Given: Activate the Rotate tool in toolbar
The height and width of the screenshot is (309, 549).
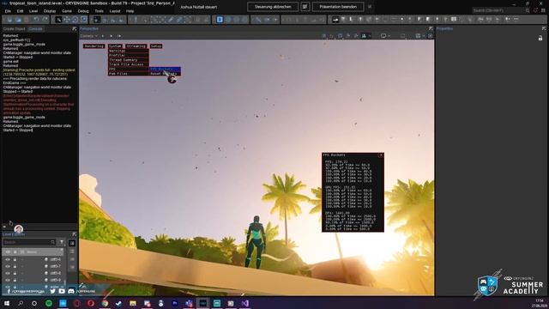Looking at the screenshot, I should 75,20.
